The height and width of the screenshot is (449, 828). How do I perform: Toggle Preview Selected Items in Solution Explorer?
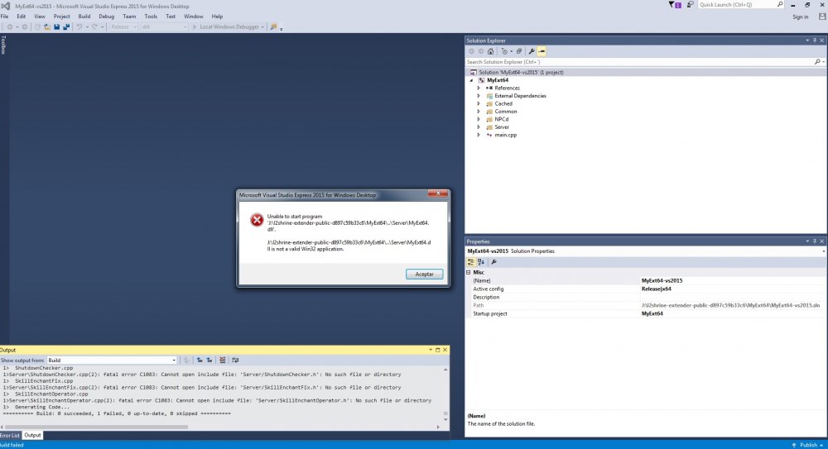tap(542, 51)
